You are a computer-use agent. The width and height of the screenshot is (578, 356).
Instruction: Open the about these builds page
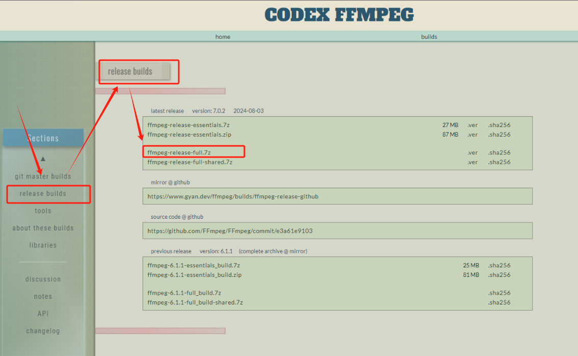(43, 228)
